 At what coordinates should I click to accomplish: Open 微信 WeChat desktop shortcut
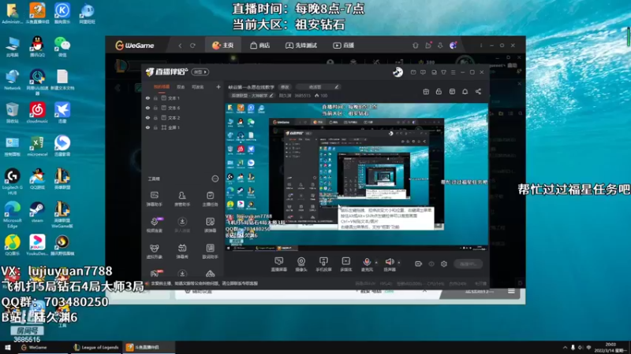(x=62, y=46)
